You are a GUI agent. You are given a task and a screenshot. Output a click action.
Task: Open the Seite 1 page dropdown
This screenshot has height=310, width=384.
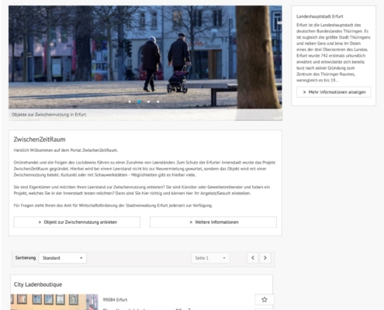(210, 258)
